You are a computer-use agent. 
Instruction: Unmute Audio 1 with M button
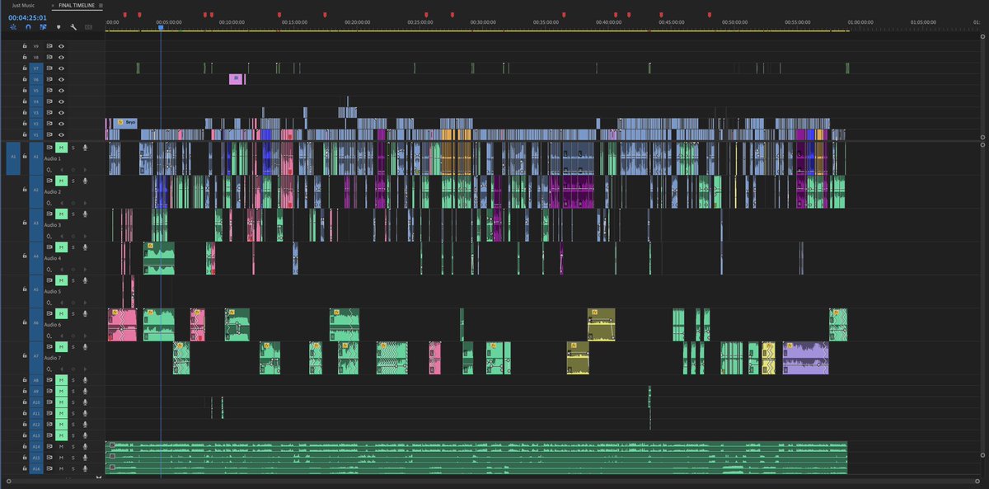click(x=61, y=147)
